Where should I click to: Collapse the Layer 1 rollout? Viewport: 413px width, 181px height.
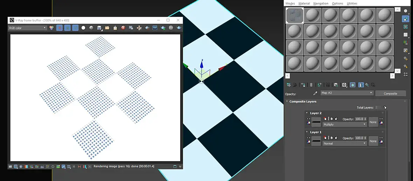[x=307, y=132]
